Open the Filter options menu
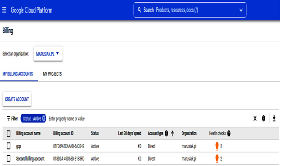The width and height of the screenshot is (281, 166). [x=12, y=118]
